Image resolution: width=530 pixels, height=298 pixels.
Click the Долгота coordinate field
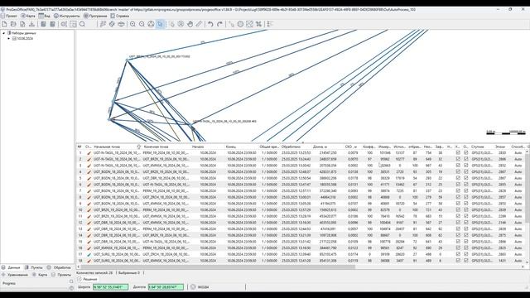pyautogui.click(x=166, y=287)
